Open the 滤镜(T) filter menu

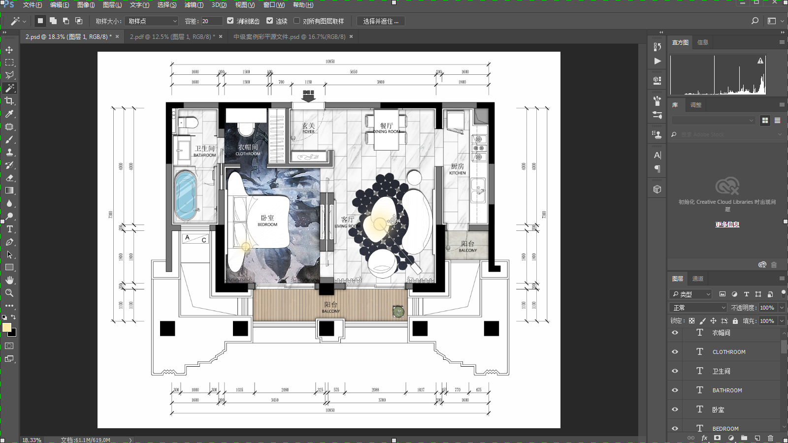194,5
